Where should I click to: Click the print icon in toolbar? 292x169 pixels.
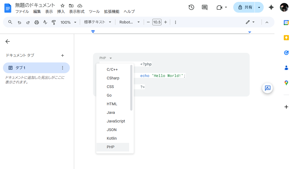[x=37, y=22]
